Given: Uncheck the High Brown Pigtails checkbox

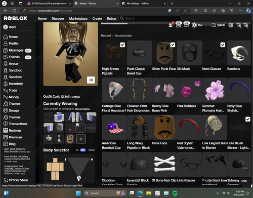Looking at the screenshot, I should pos(122,45).
